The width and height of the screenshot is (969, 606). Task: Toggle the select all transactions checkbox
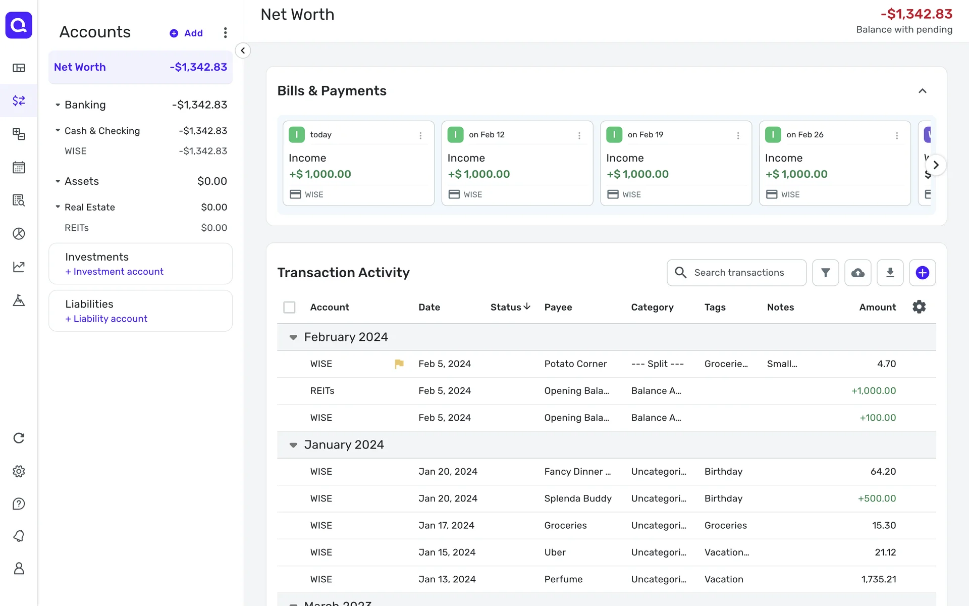289,307
